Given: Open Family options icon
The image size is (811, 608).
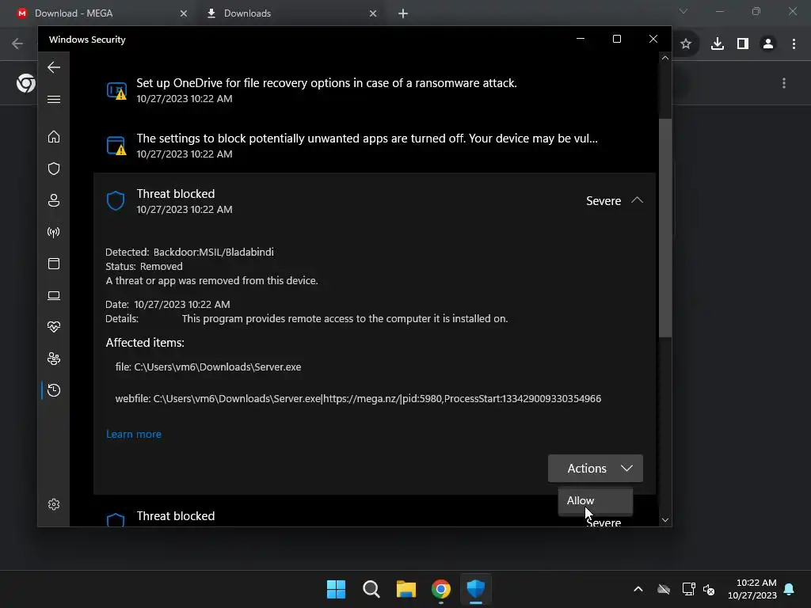Looking at the screenshot, I should [x=54, y=359].
